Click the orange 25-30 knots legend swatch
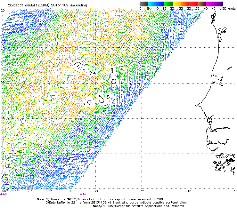This screenshot has width=237, height=208. (x=185, y=4)
